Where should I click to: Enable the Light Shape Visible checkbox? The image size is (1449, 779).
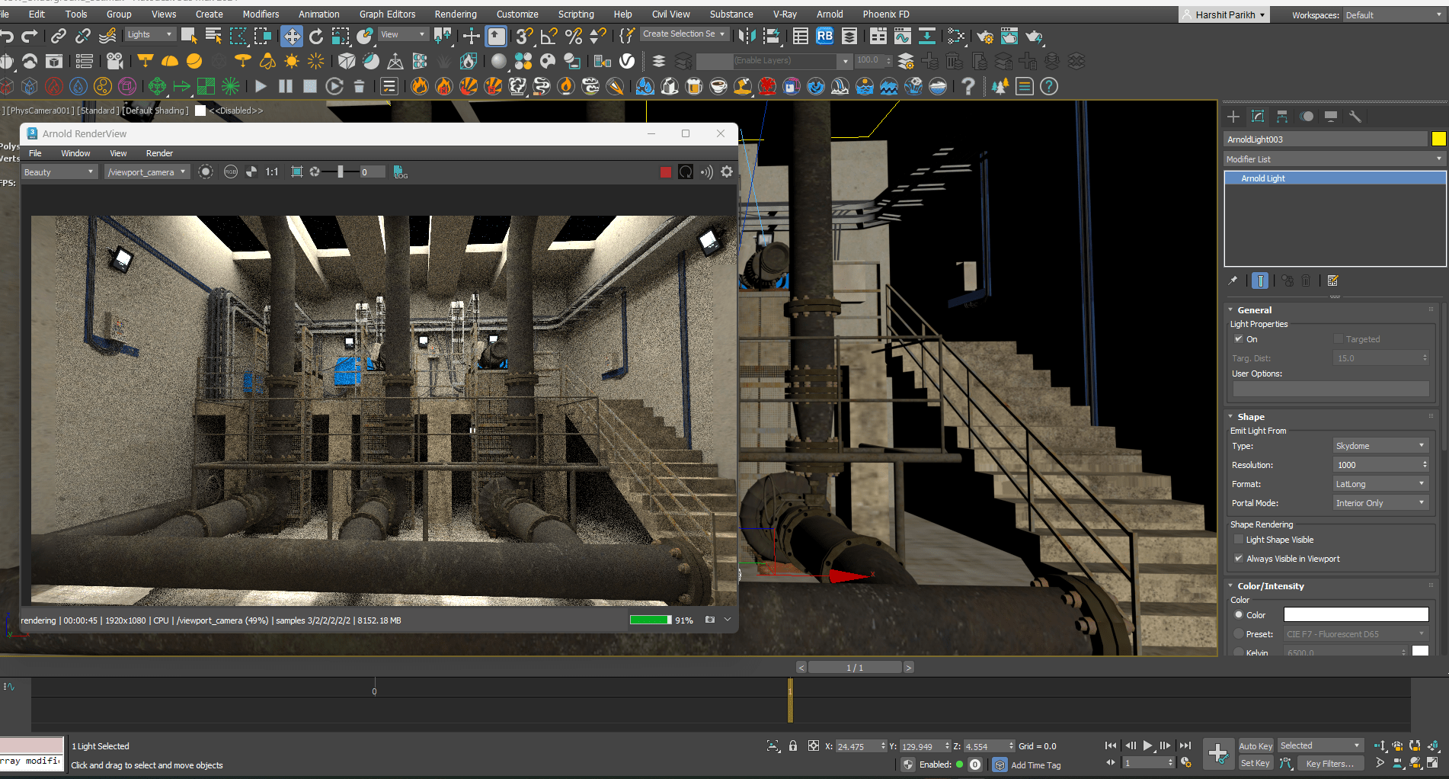(1239, 540)
